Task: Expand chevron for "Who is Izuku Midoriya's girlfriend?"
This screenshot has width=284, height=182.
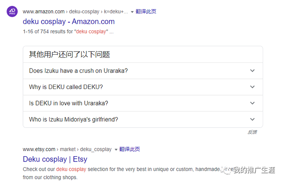Action: [x=252, y=119]
